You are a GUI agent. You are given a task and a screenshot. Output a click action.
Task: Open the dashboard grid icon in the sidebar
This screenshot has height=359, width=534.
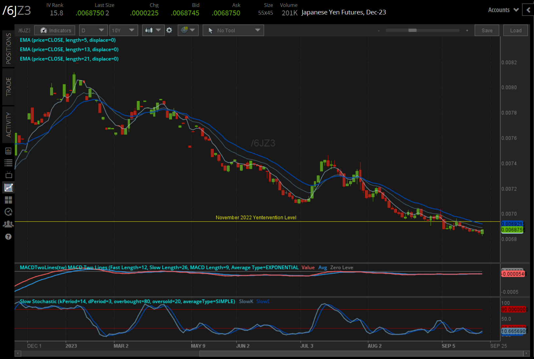click(x=9, y=200)
